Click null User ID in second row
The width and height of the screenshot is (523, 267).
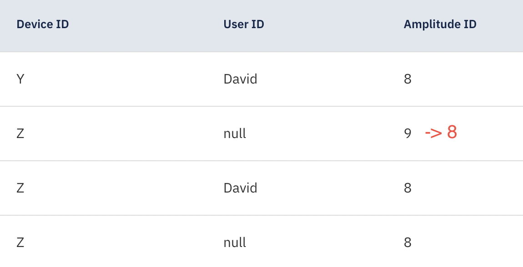(x=235, y=133)
